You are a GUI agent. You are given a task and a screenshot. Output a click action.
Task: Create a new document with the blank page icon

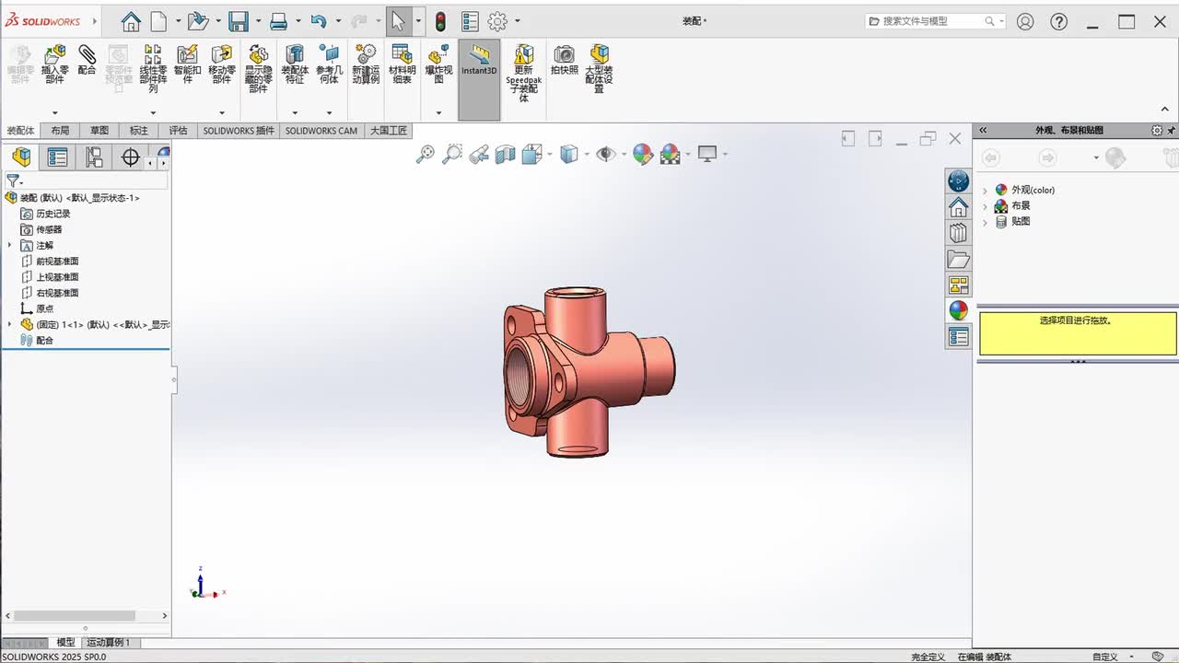158,21
